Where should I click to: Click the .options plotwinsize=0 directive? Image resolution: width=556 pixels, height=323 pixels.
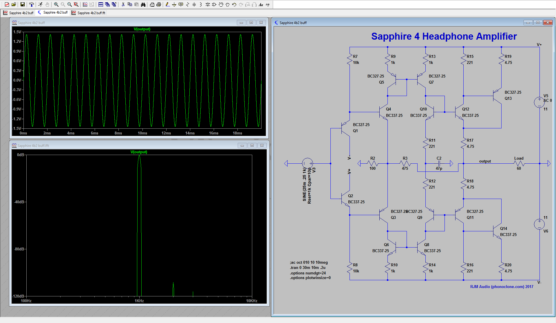point(310,278)
